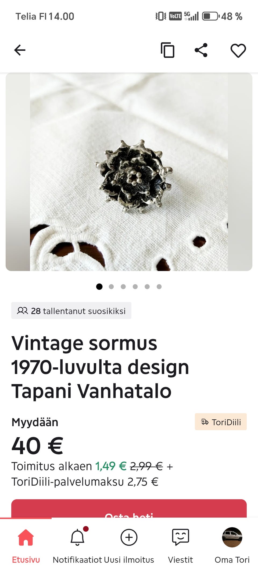Open the share icon
Screen dimensions: 258x574
(201, 50)
